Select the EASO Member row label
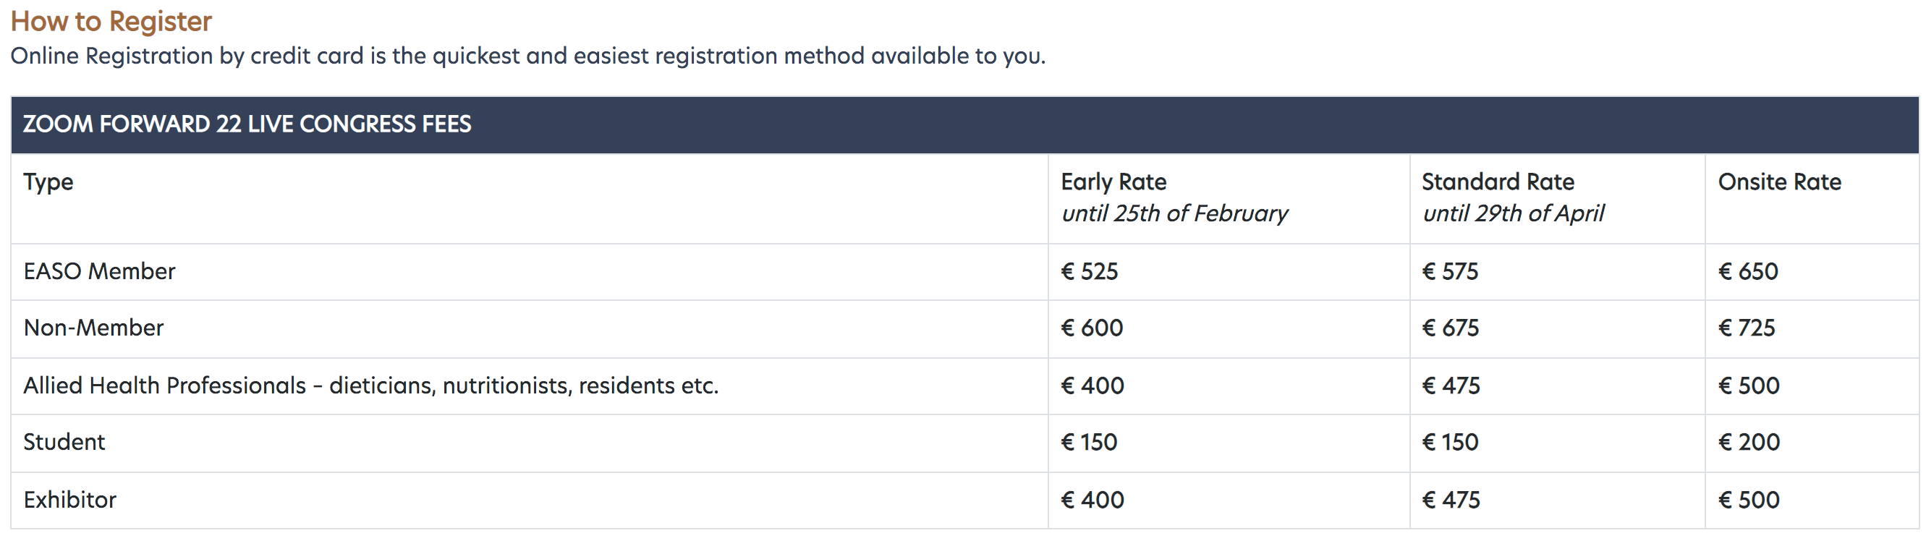 pos(99,271)
